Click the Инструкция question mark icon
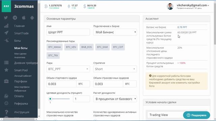Viewport: 216px width, 121px height. 6,112
